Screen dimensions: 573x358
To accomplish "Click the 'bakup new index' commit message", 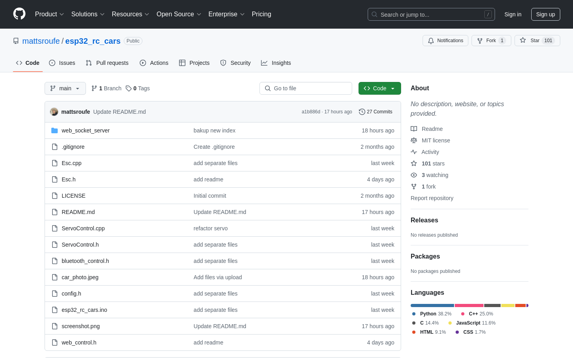I will point(214,130).
